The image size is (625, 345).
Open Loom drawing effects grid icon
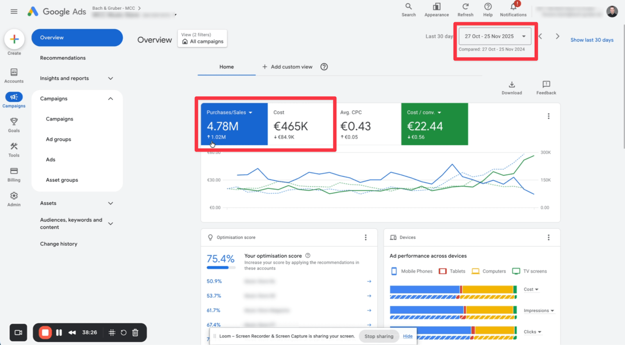(112, 332)
